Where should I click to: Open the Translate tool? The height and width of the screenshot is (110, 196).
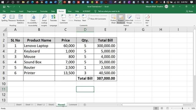(x=53, y=18)
